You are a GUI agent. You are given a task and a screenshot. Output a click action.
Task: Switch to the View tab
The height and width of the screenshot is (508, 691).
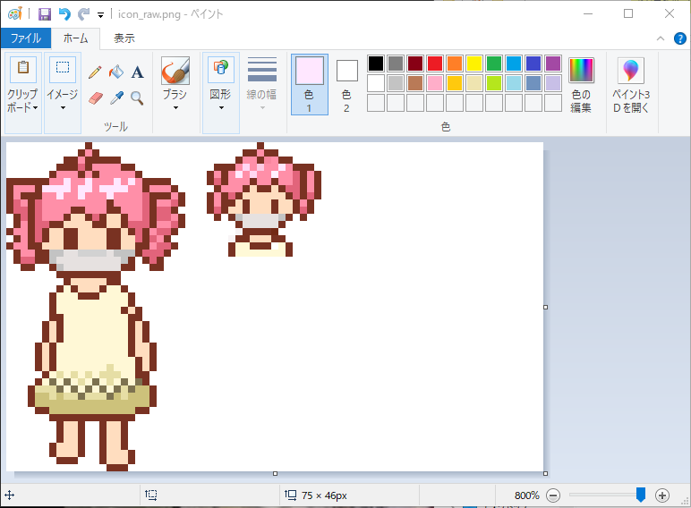pyautogui.click(x=124, y=38)
